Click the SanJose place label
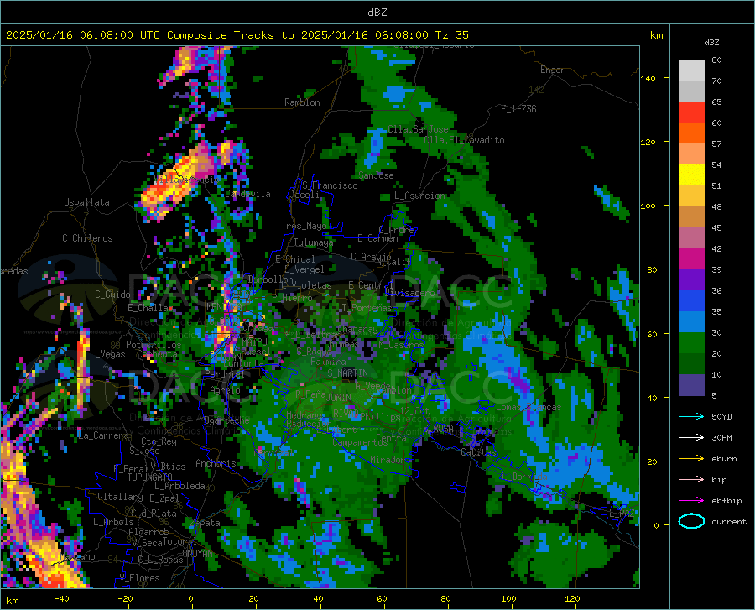The image size is (755, 610). click(x=376, y=175)
